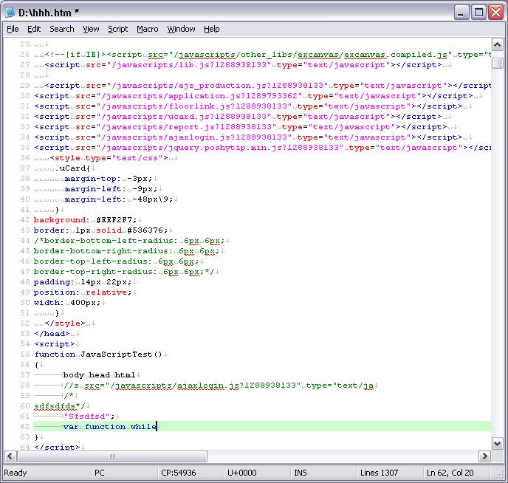Click the ucard.js script tag line
Screen dimensions: 508x483
coord(238,117)
